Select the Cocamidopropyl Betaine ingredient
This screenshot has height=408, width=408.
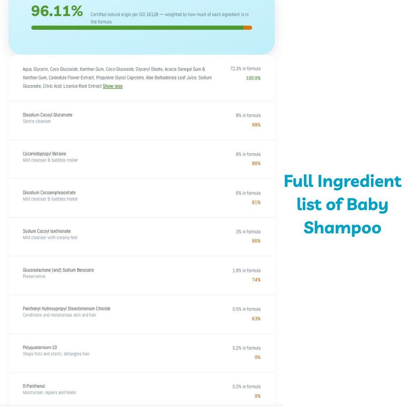(x=142, y=159)
